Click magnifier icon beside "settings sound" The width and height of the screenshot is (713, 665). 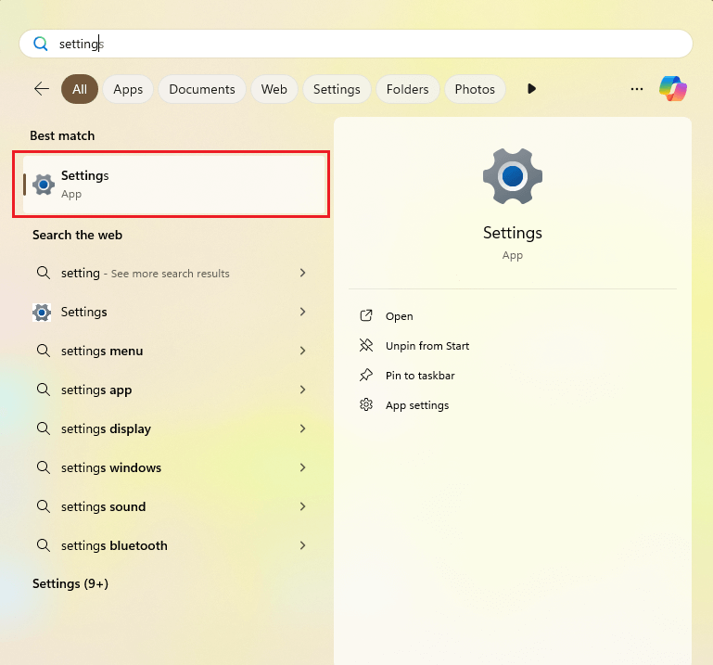pos(44,506)
